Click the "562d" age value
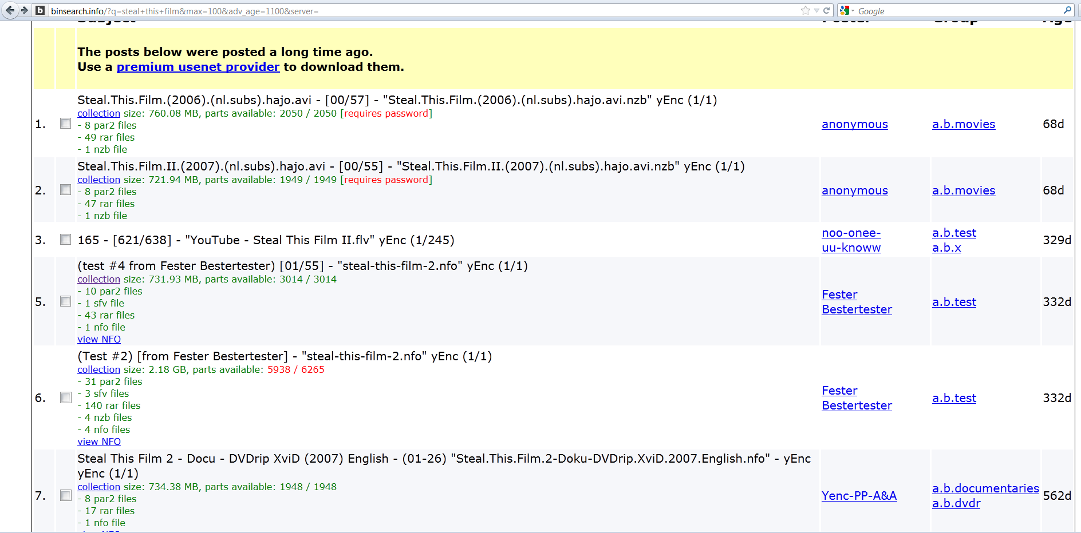 pyautogui.click(x=1057, y=496)
